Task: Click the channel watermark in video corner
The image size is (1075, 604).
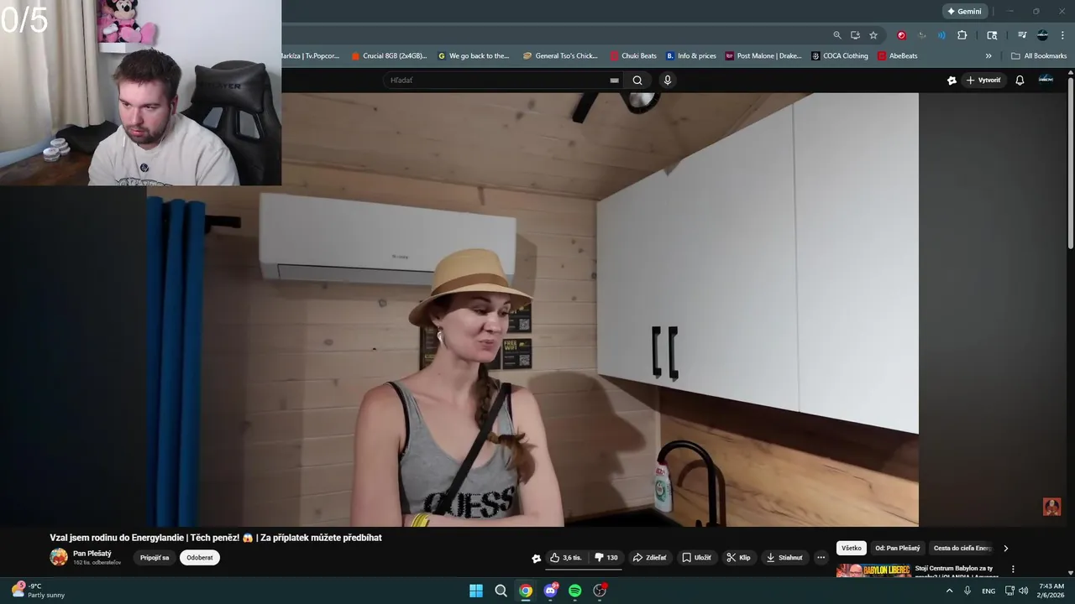Action: [x=1051, y=507]
